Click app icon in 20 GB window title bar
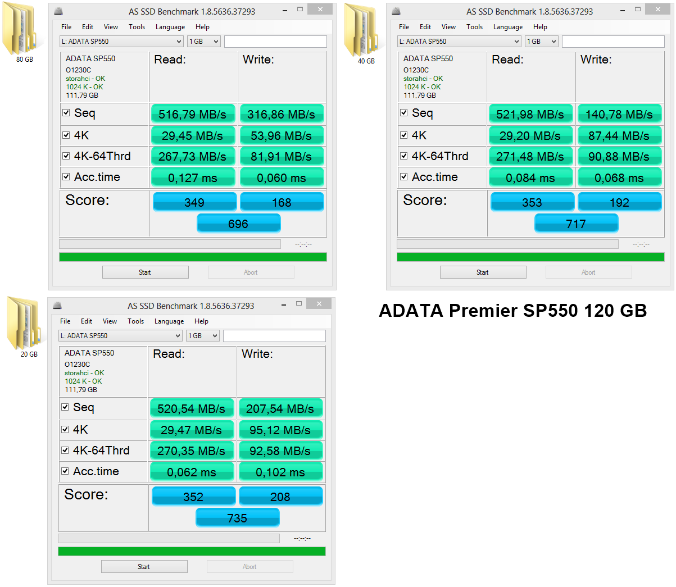Image resolution: width=676 pixels, height=587 pixels. point(57,305)
